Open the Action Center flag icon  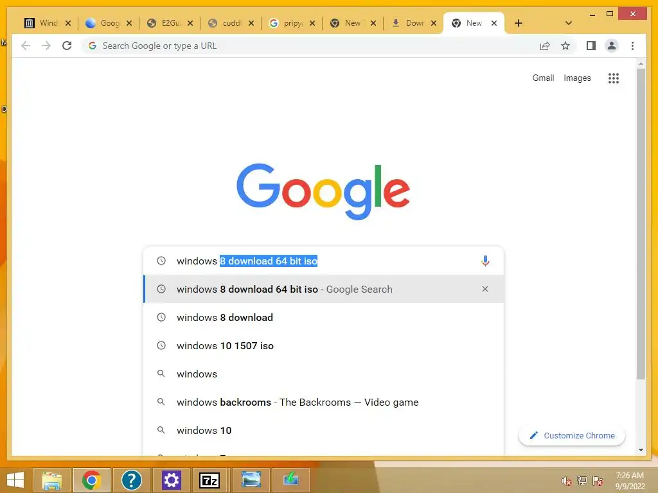(x=598, y=480)
